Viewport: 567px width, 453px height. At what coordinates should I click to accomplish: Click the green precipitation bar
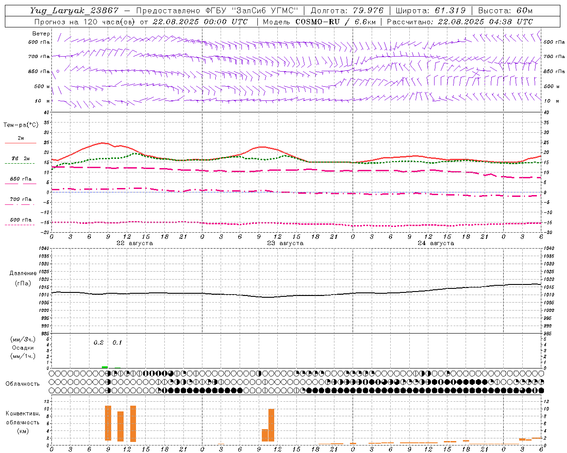coord(105,367)
